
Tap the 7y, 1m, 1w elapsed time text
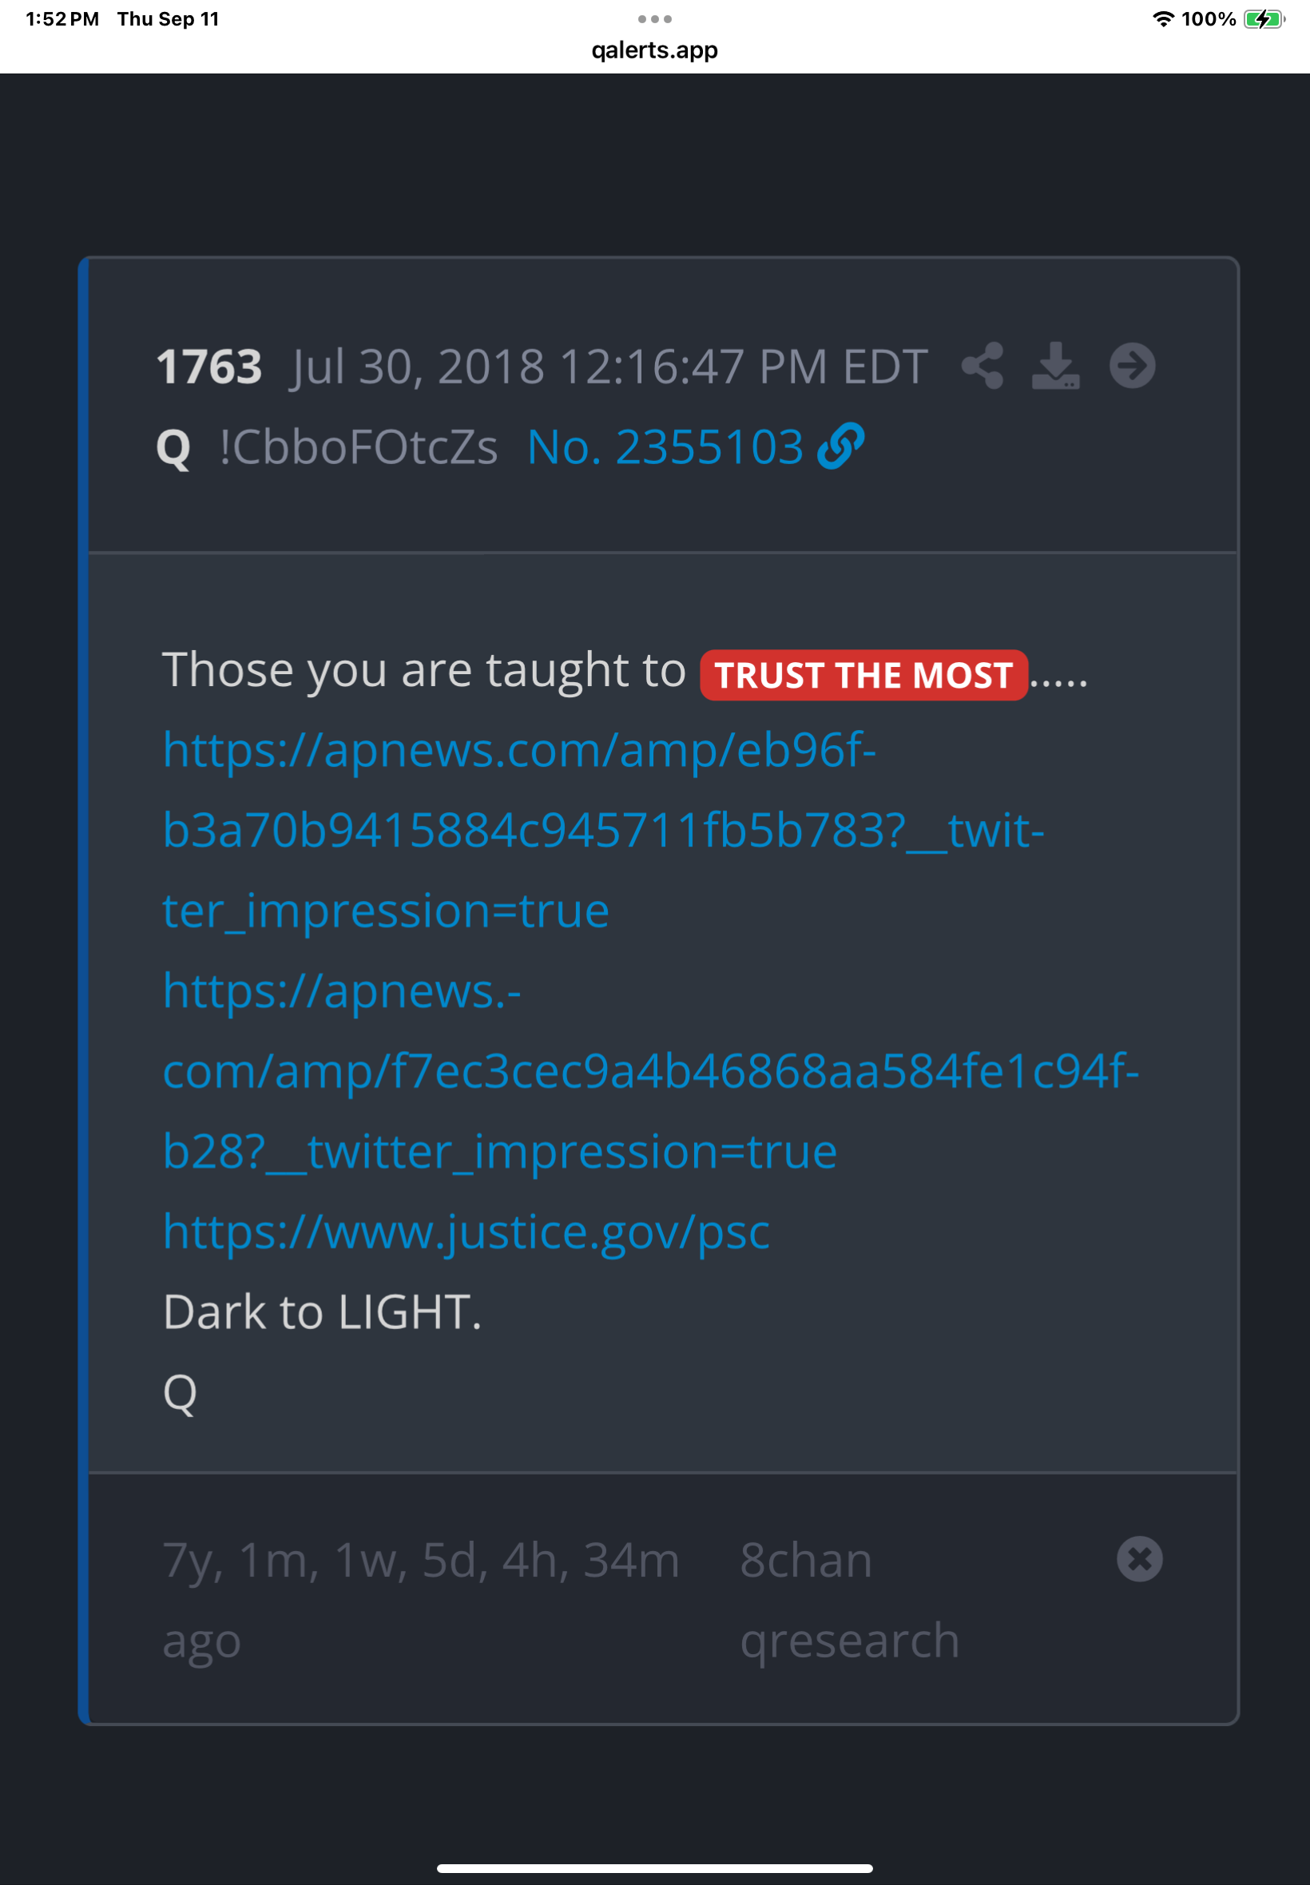(x=421, y=1598)
